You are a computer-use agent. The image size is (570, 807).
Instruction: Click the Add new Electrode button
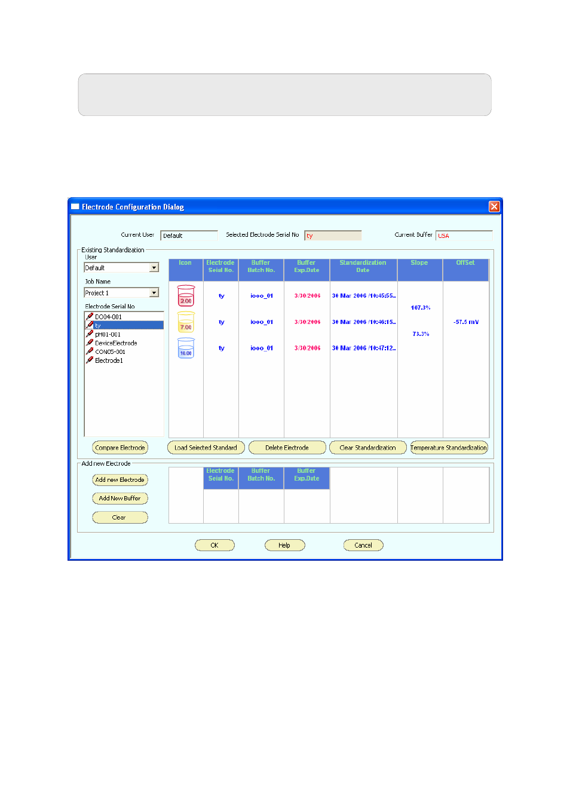click(x=120, y=480)
